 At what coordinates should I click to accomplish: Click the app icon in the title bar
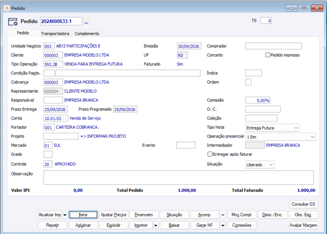7,8
